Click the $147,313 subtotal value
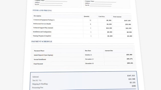The image size is (161, 90). [131, 76]
